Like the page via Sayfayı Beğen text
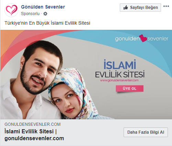The width and height of the screenshot is (172, 146). (x=144, y=8)
